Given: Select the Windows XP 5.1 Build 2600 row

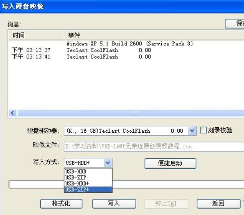Looking at the screenshot, I should [x=126, y=43].
